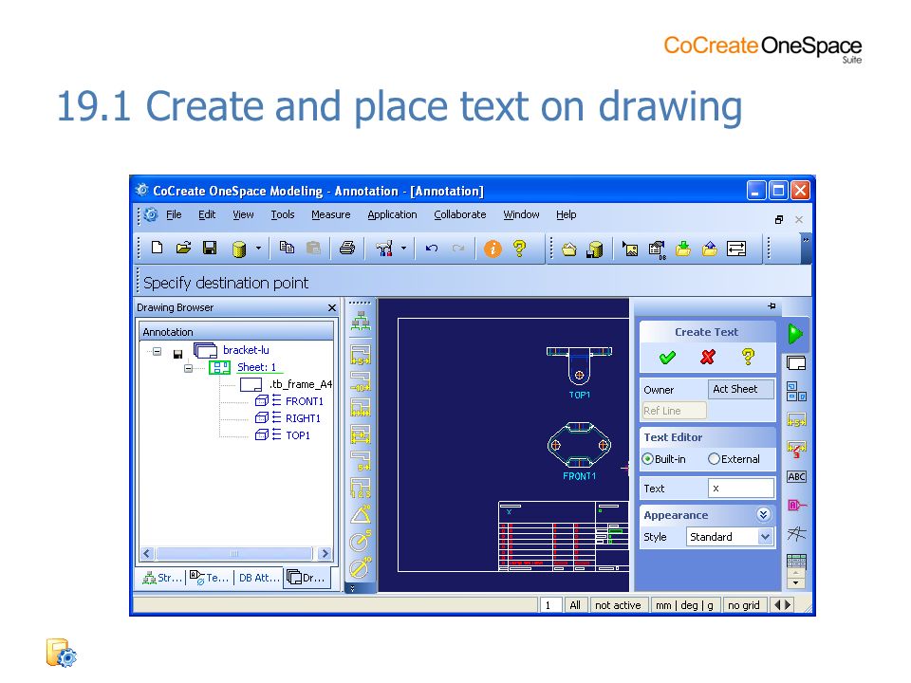
Task: Select the FRONT1 view item
Action: click(304, 401)
